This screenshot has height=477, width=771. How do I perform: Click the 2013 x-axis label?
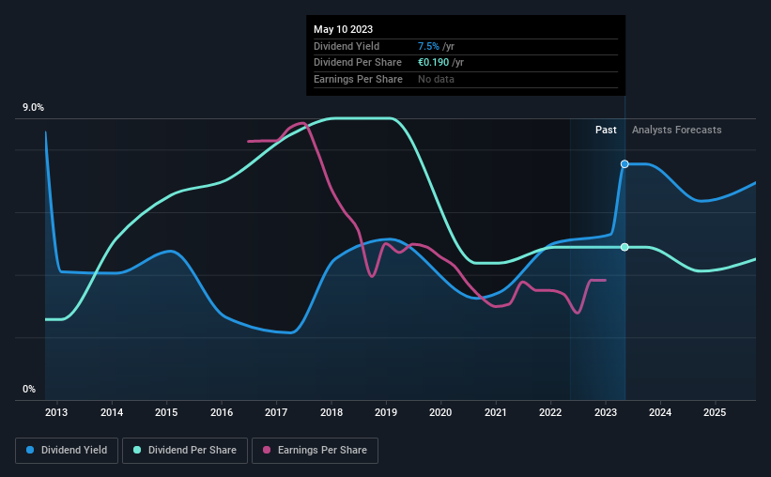pyautogui.click(x=56, y=412)
